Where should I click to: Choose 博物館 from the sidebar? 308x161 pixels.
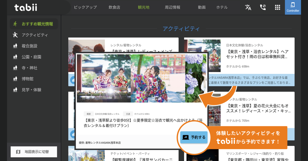tap(27, 79)
